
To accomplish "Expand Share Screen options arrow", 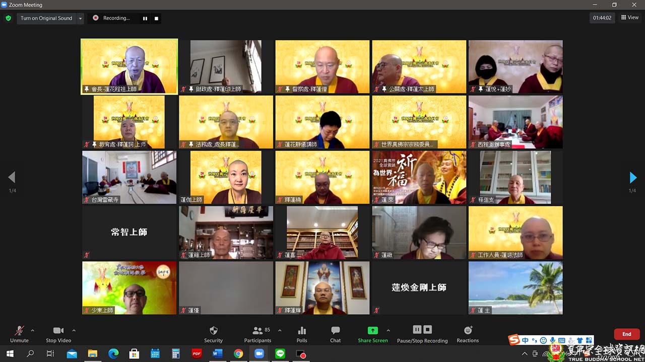I will [388, 330].
